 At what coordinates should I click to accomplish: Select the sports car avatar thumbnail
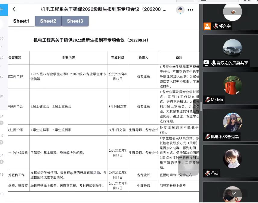[x=232, y=48]
